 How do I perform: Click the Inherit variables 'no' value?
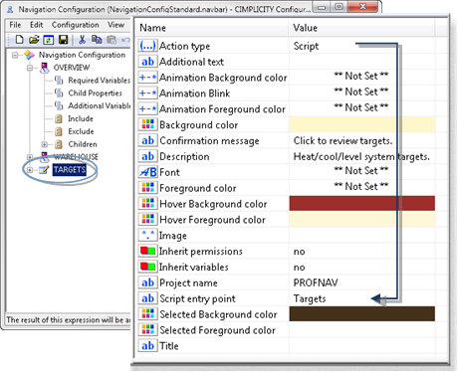click(x=299, y=268)
